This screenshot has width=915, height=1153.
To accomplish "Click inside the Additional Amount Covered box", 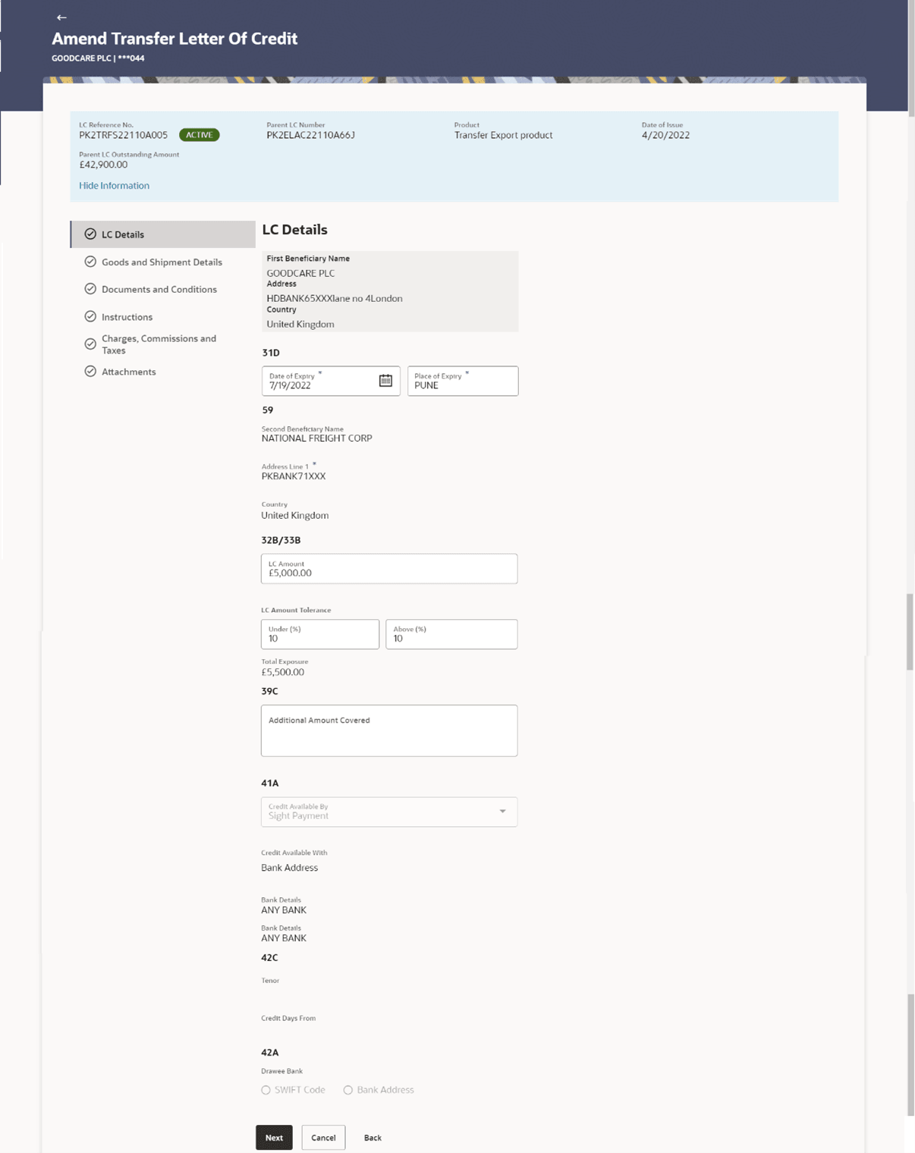I will point(388,730).
